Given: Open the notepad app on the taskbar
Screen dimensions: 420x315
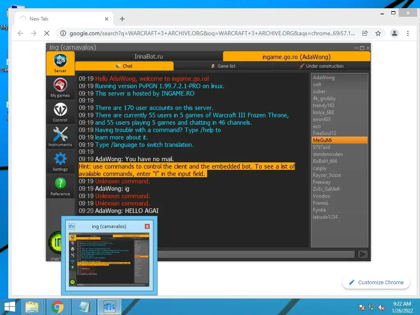Looking at the screenshot, I should (x=84, y=307).
